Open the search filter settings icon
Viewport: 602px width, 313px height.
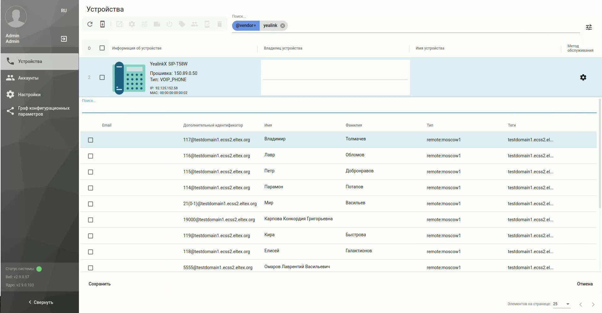tap(589, 27)
